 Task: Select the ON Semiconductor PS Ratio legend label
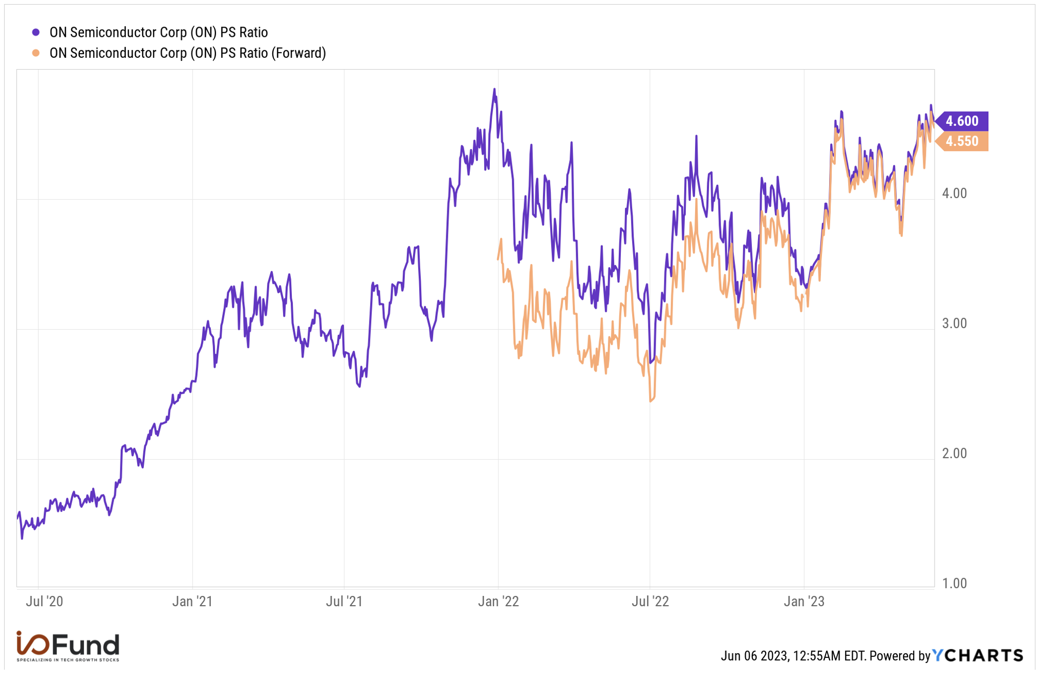159,32
